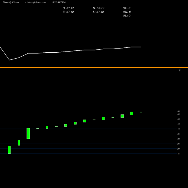Screen dimensions: 188x188
Task: Click the BSE 517564 symbol label
Action: 59,2
